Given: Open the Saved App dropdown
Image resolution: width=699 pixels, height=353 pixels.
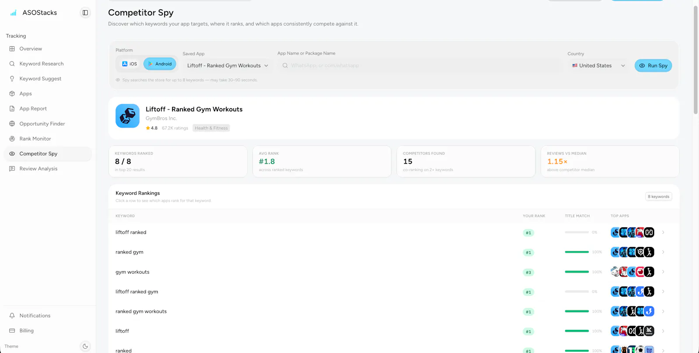Looking at the screenshot, I should [228, 65].
